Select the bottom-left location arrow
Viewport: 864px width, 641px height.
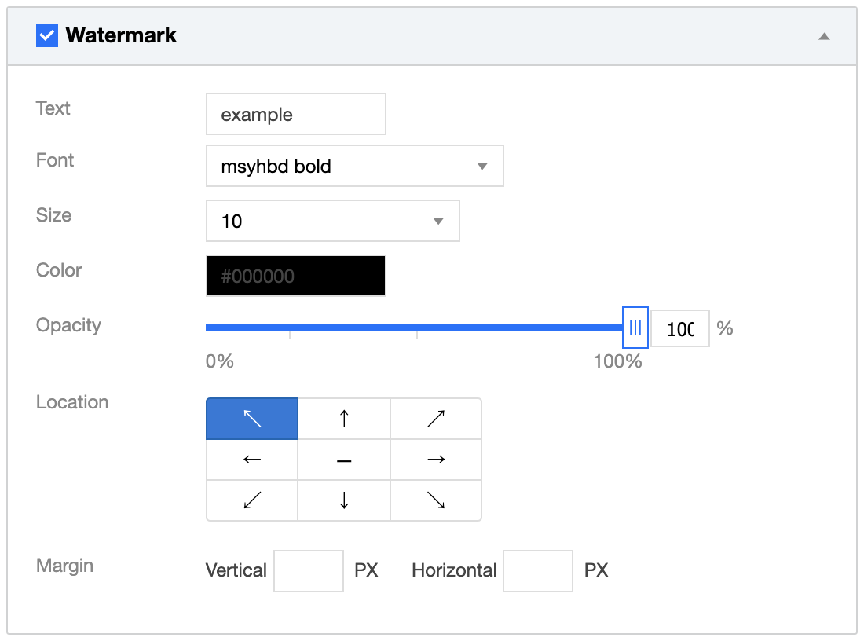tap(252, 500)
